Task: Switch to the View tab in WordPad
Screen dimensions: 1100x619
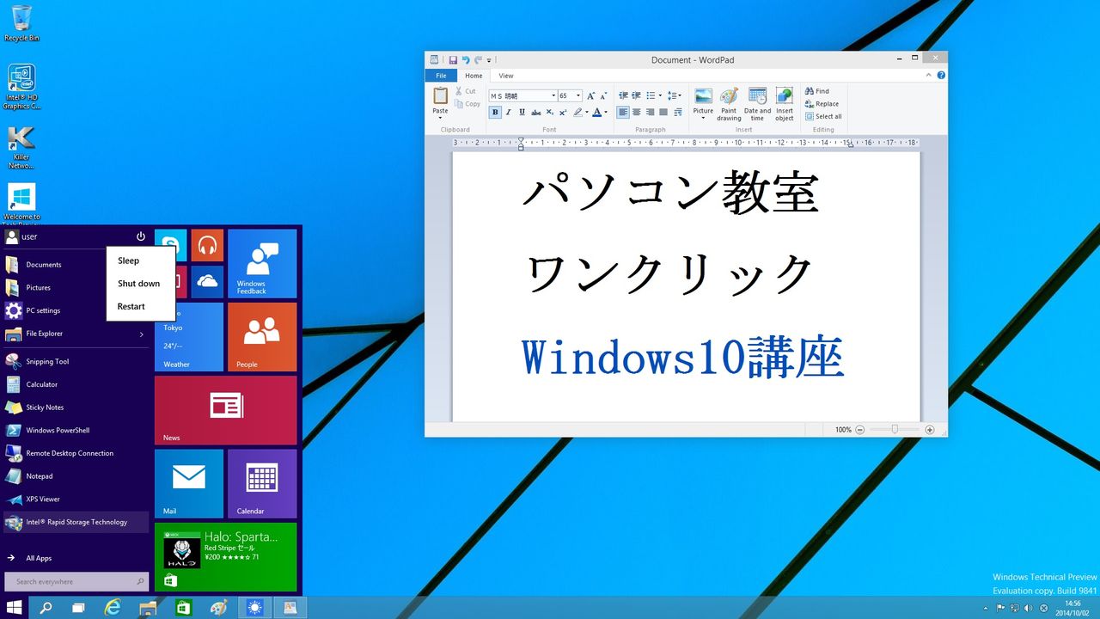Action: point(506,76)
